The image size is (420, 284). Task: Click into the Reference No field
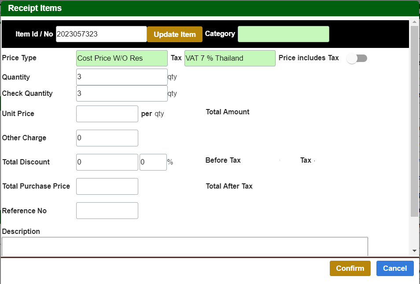coord(107,210)
